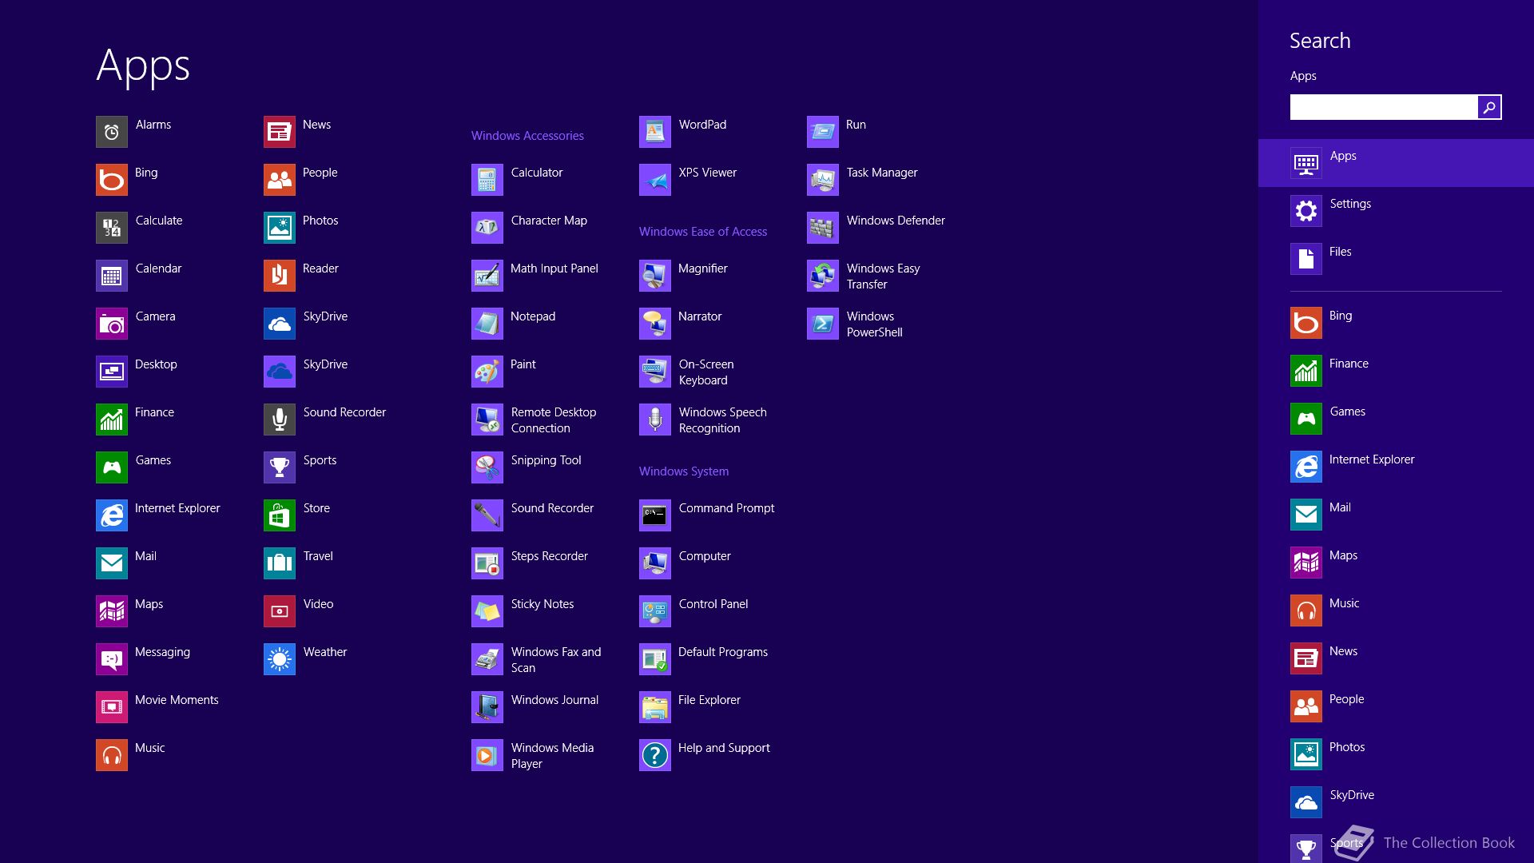Click the 'People' label in main Apps list
The width and height of the screenshot is (1534, 863).
(x=320, y=173)
